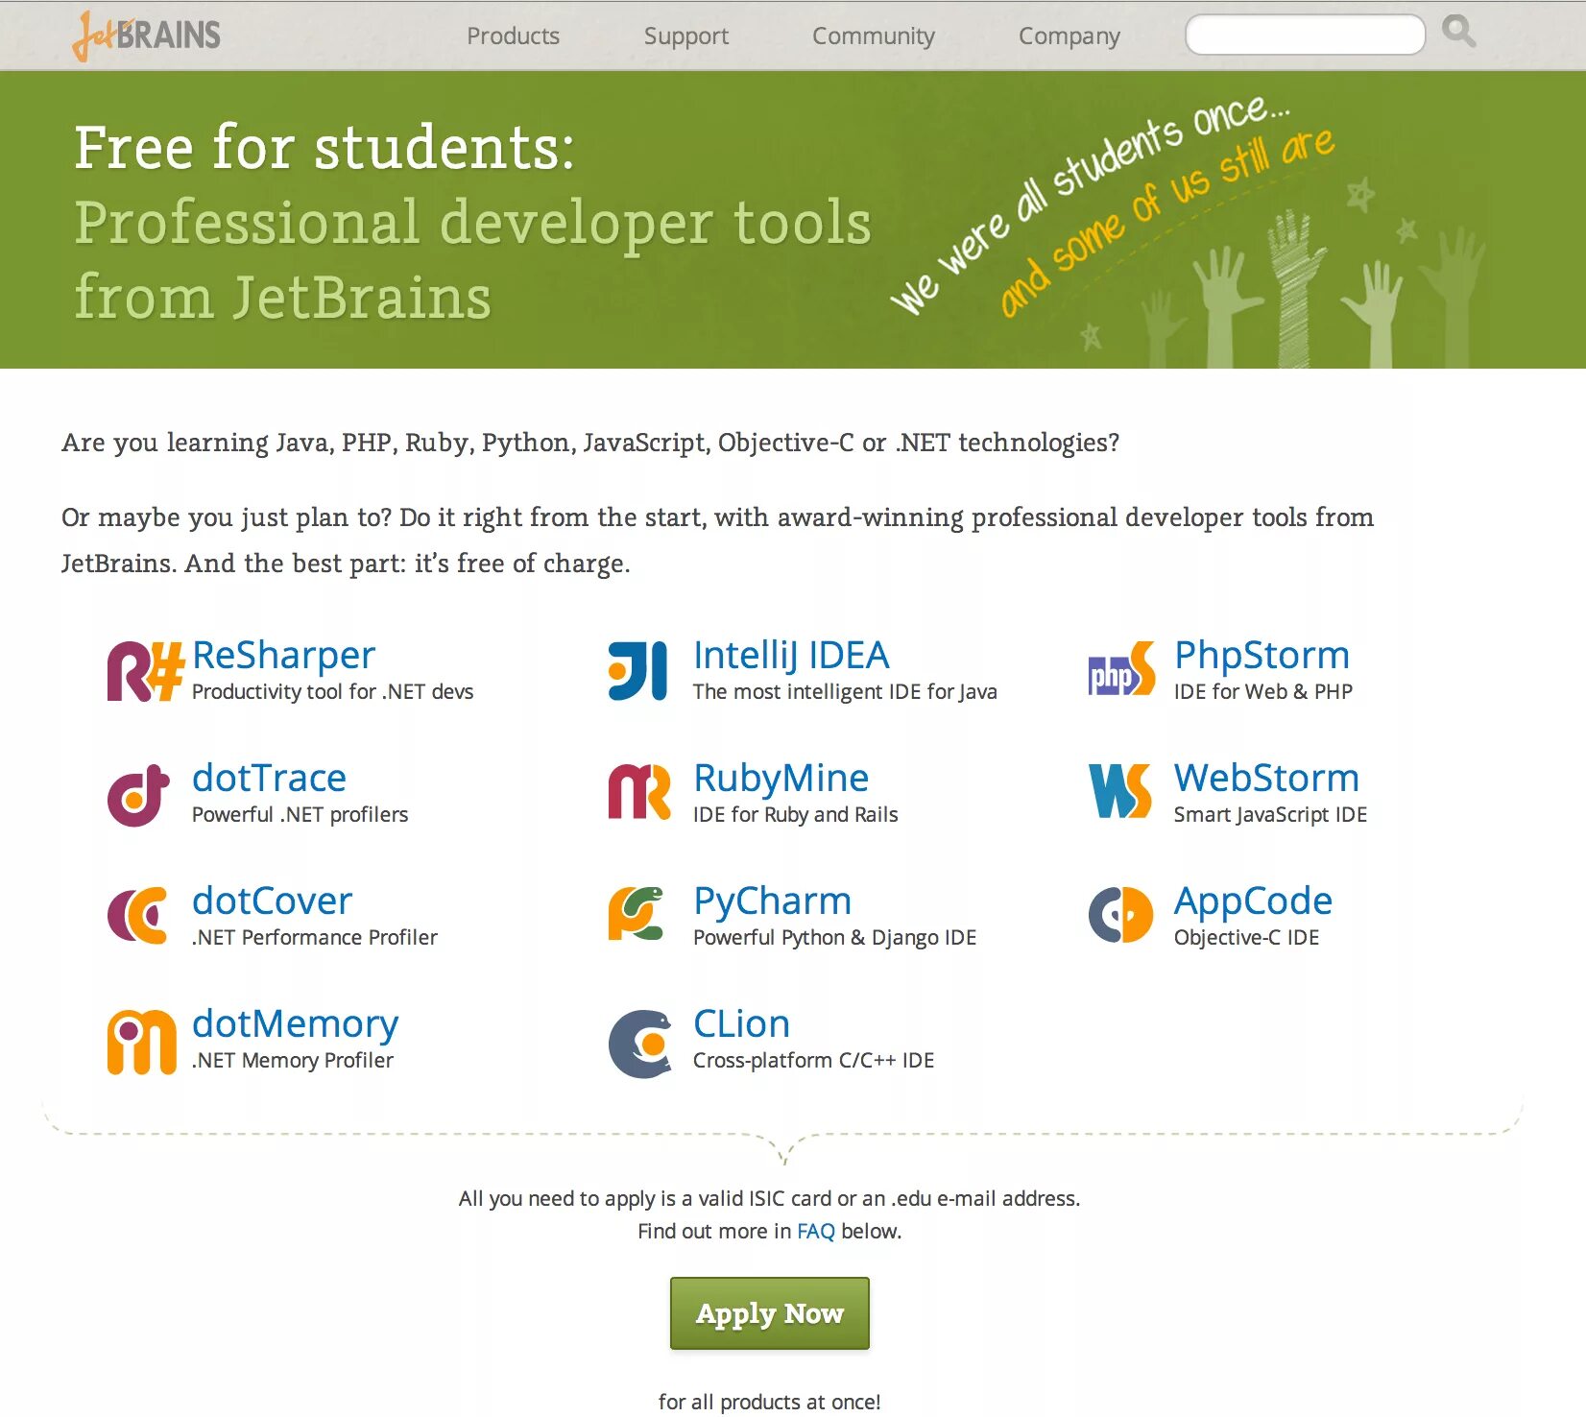
Task: Open the ReSharper product link
Action: (283, 655)
